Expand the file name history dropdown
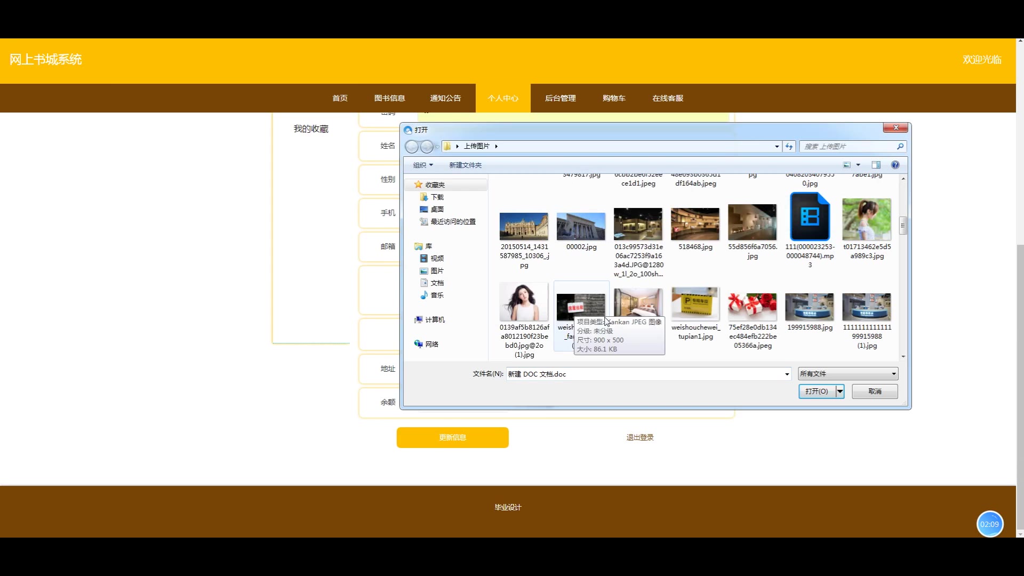Viewport: 1024px width, 576px height. click(x=787, y=374)
